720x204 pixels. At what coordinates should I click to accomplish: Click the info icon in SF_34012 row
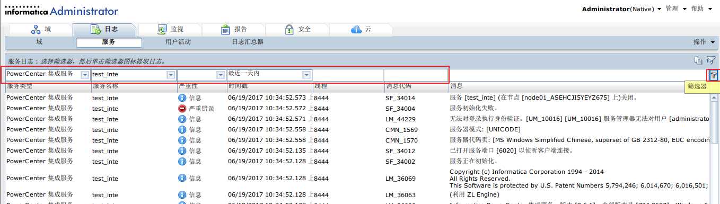[x=182, y=151]
